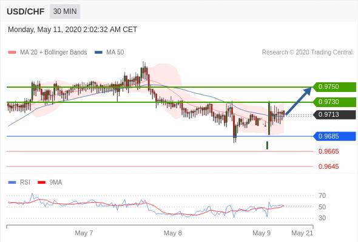Select the 0.9750 resistance price tag
The image size is (358, 242).
[x=335, y=87]
